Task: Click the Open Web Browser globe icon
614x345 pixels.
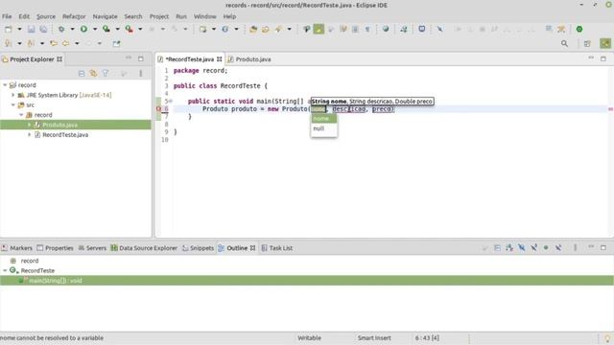Action: point(386,29)
